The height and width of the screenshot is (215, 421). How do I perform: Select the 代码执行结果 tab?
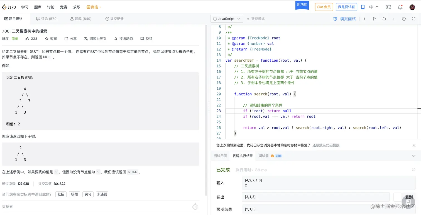coord(243,156)
